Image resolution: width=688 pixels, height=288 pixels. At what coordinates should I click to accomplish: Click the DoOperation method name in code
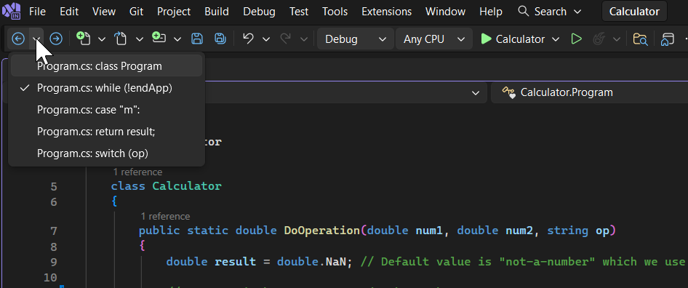point(321,231)
